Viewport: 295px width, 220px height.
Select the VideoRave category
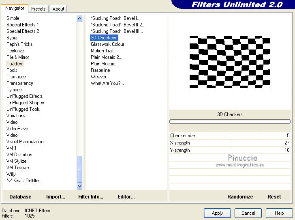pyautogui.click(x=17, y=129)
